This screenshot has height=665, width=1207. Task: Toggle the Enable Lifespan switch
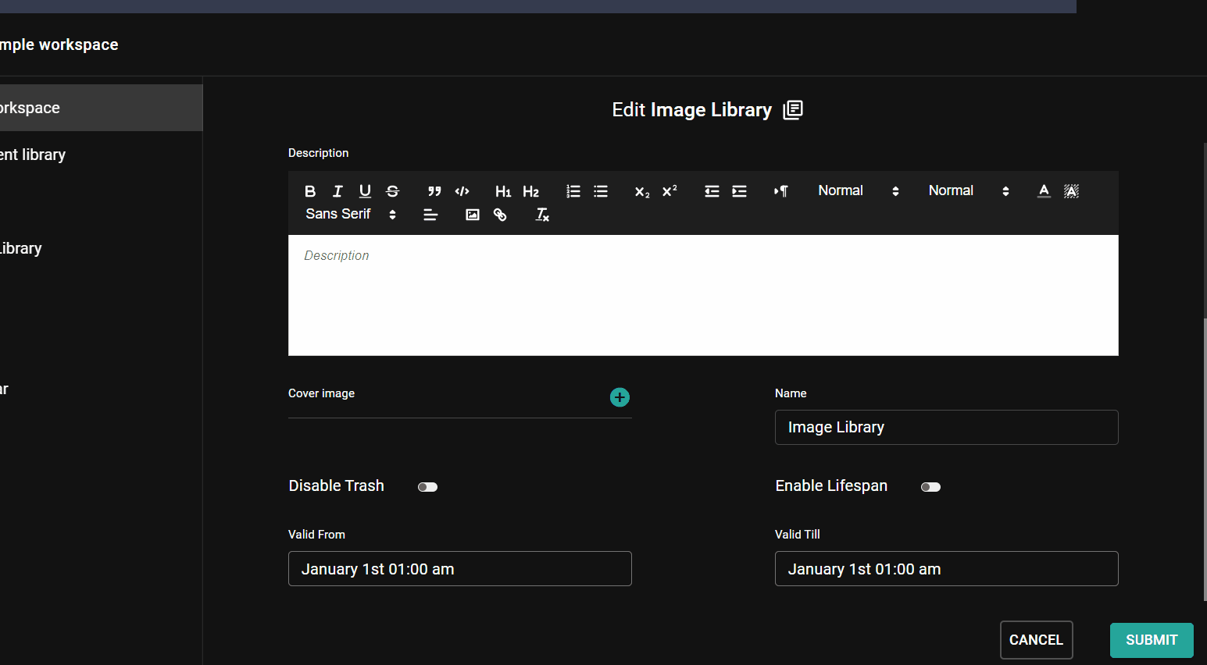[x=930, y=487]
